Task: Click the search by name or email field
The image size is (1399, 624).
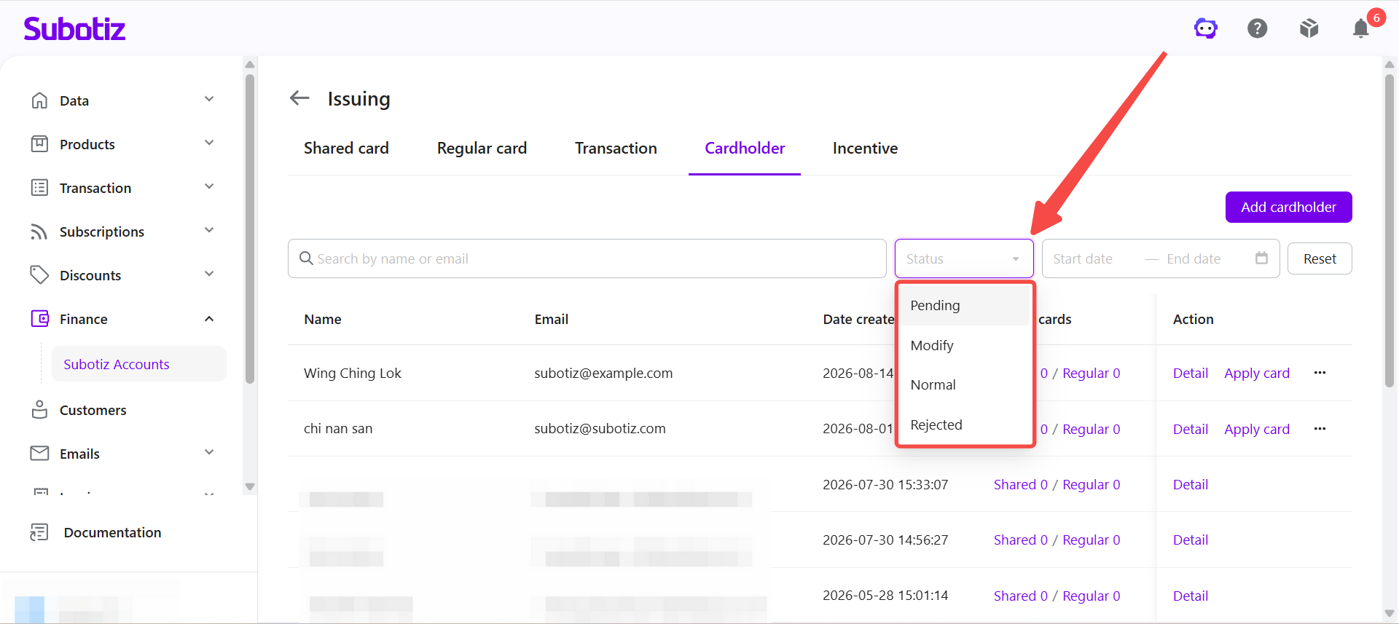Action: pyautogui.click(x=587, y=258)
